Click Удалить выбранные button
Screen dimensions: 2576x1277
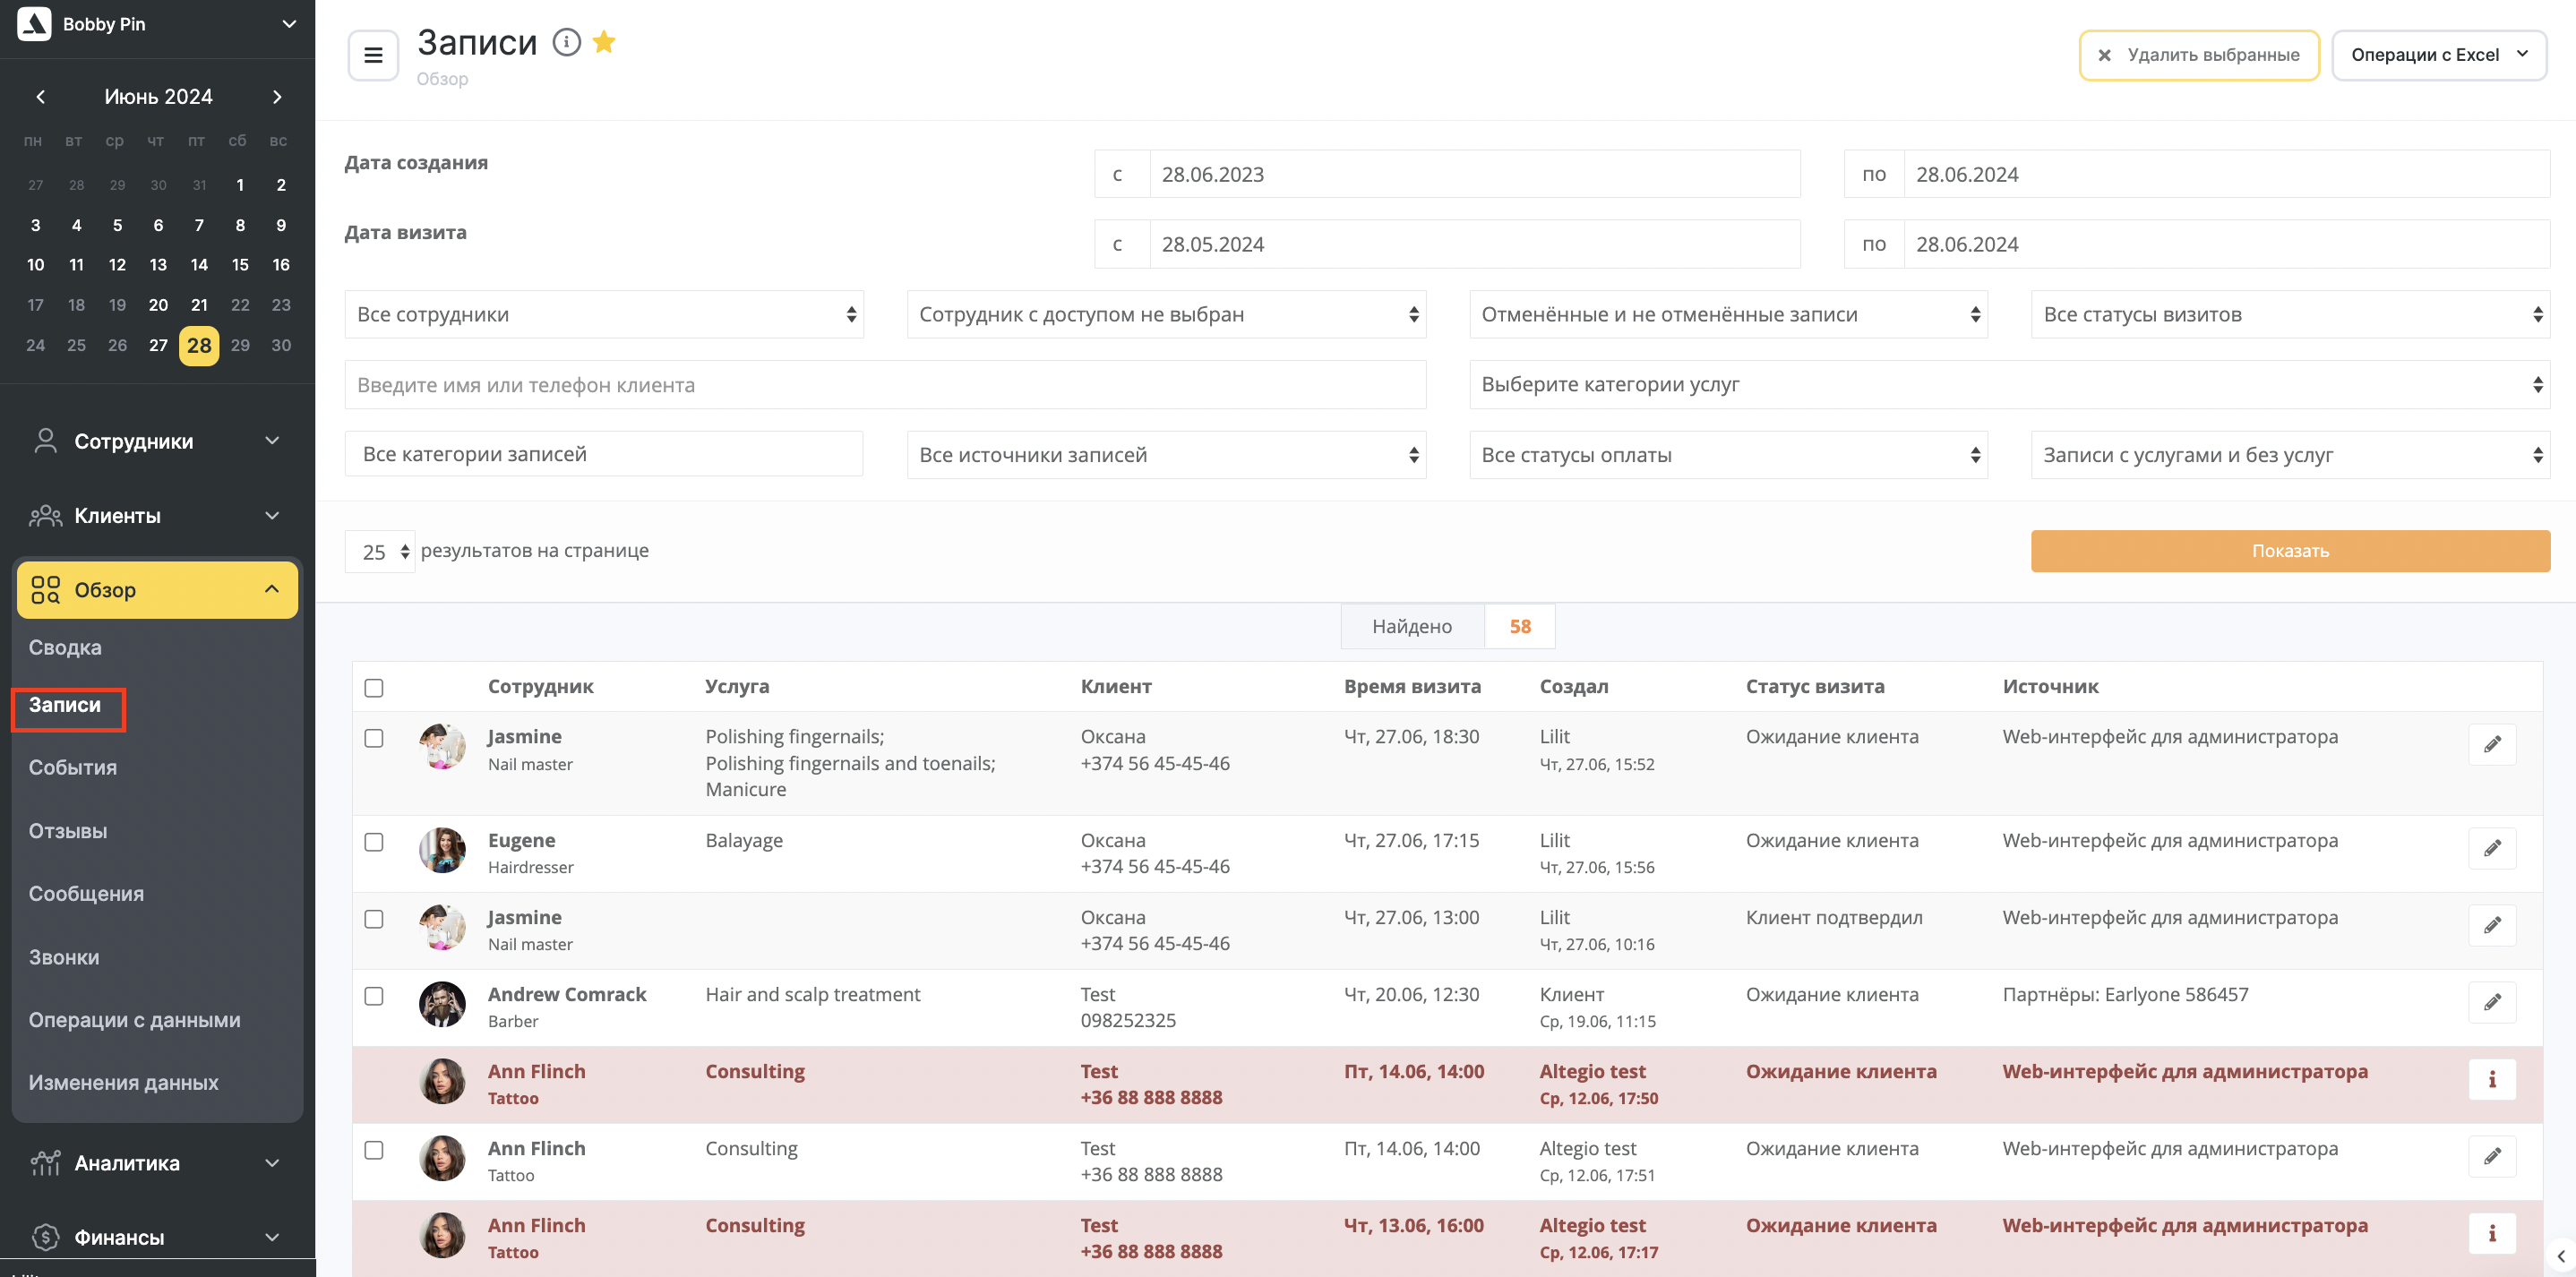pyautogui.click(x=2199, y=55)
